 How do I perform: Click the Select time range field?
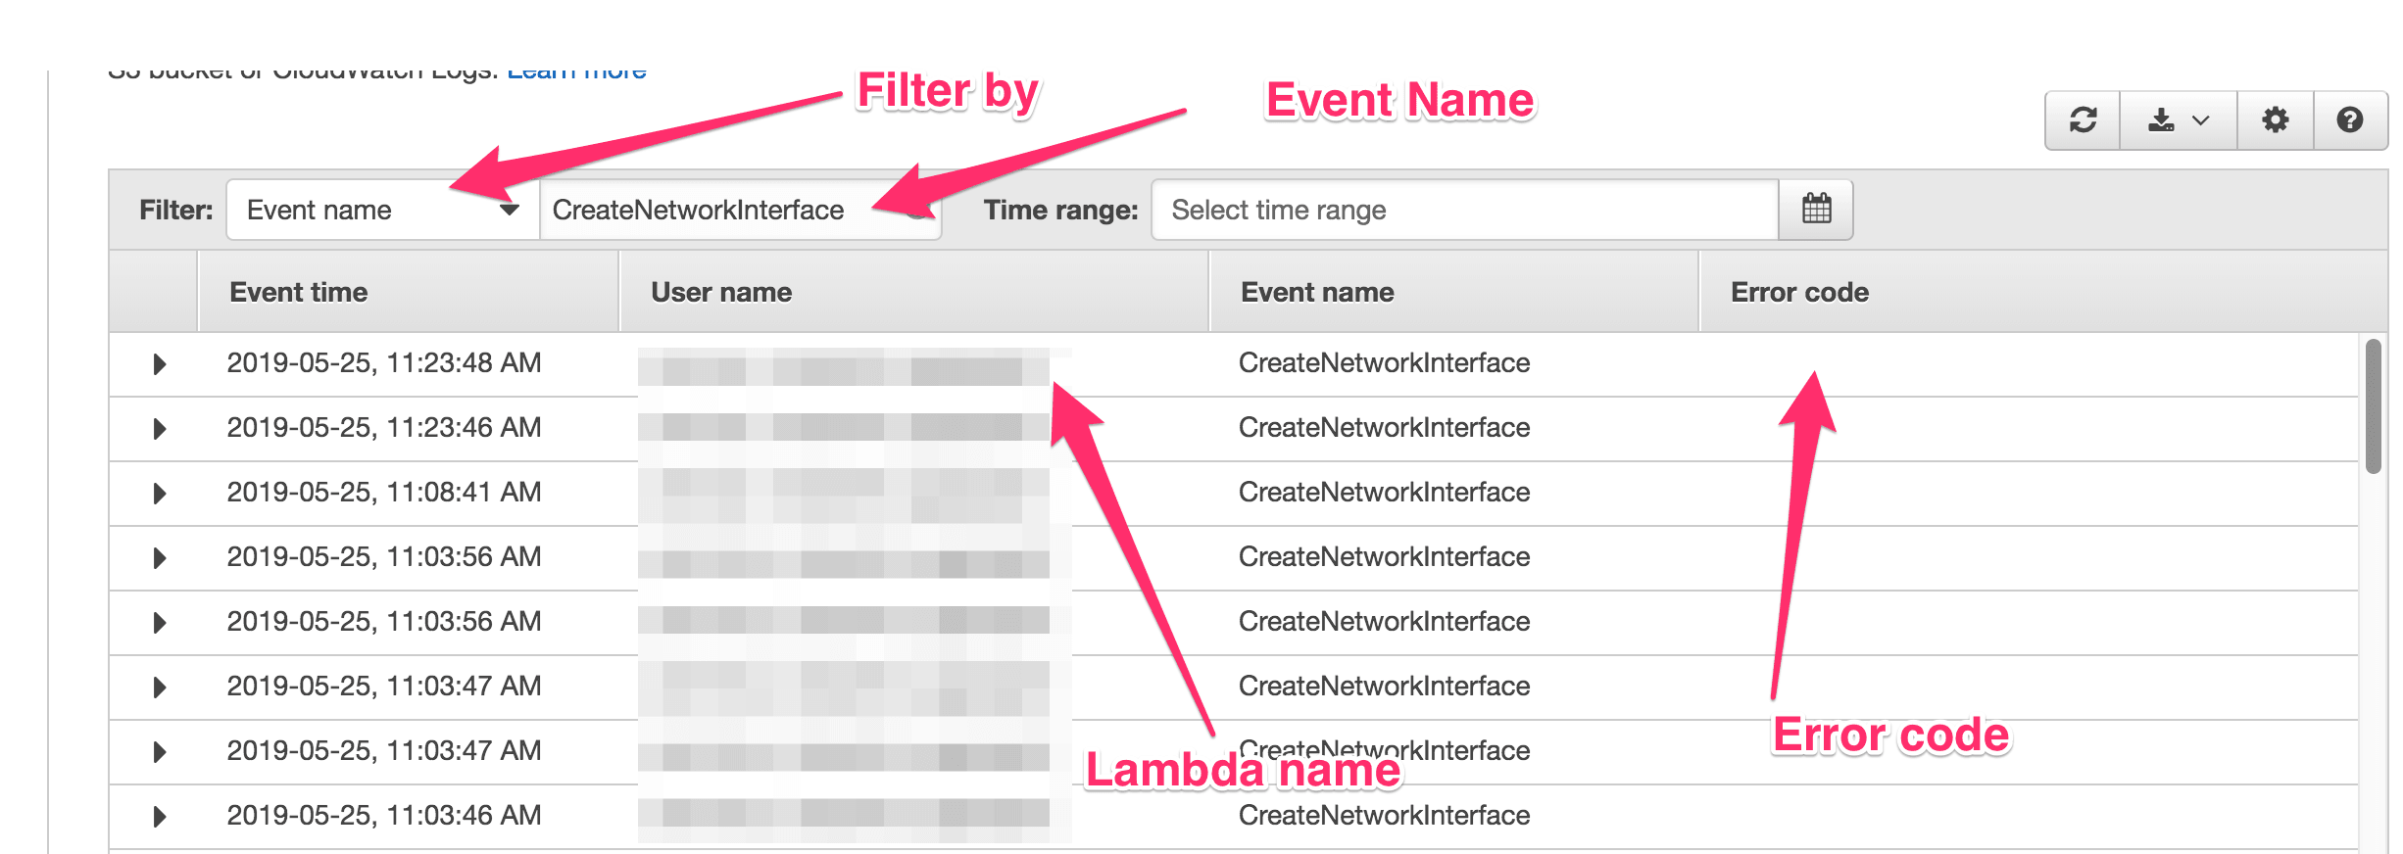coord(1465,210)
